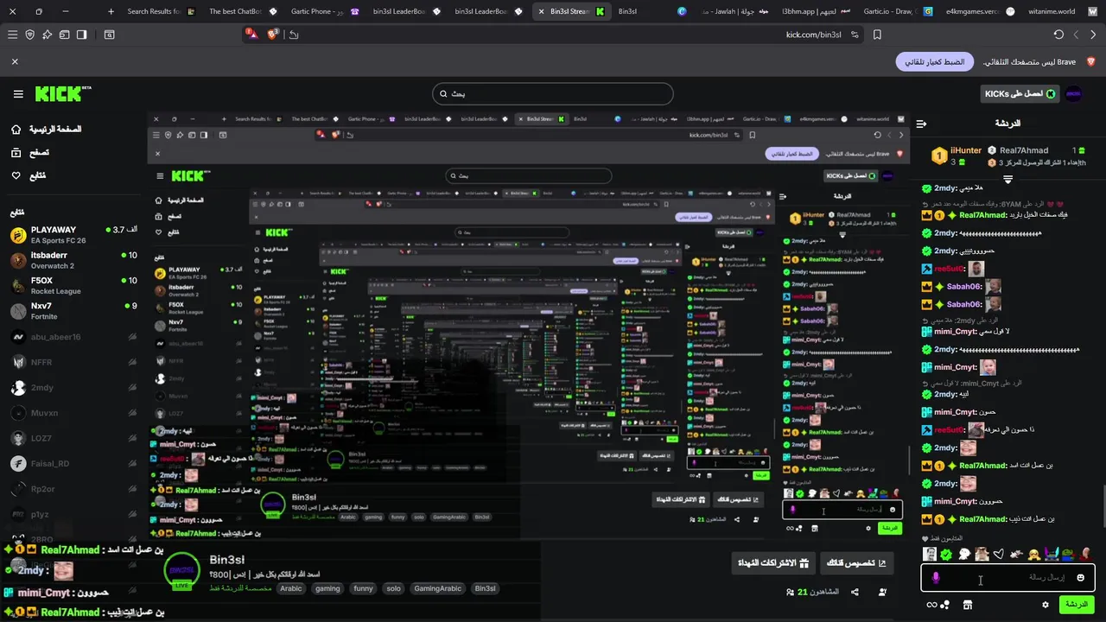The height and width of the screenshot is (622, 1106).
Task: Go forward in browser history
Action: 1076,35
